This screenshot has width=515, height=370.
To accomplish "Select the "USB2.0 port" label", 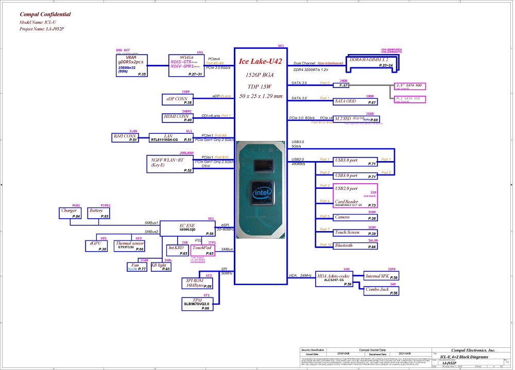I will coord(346,189).
